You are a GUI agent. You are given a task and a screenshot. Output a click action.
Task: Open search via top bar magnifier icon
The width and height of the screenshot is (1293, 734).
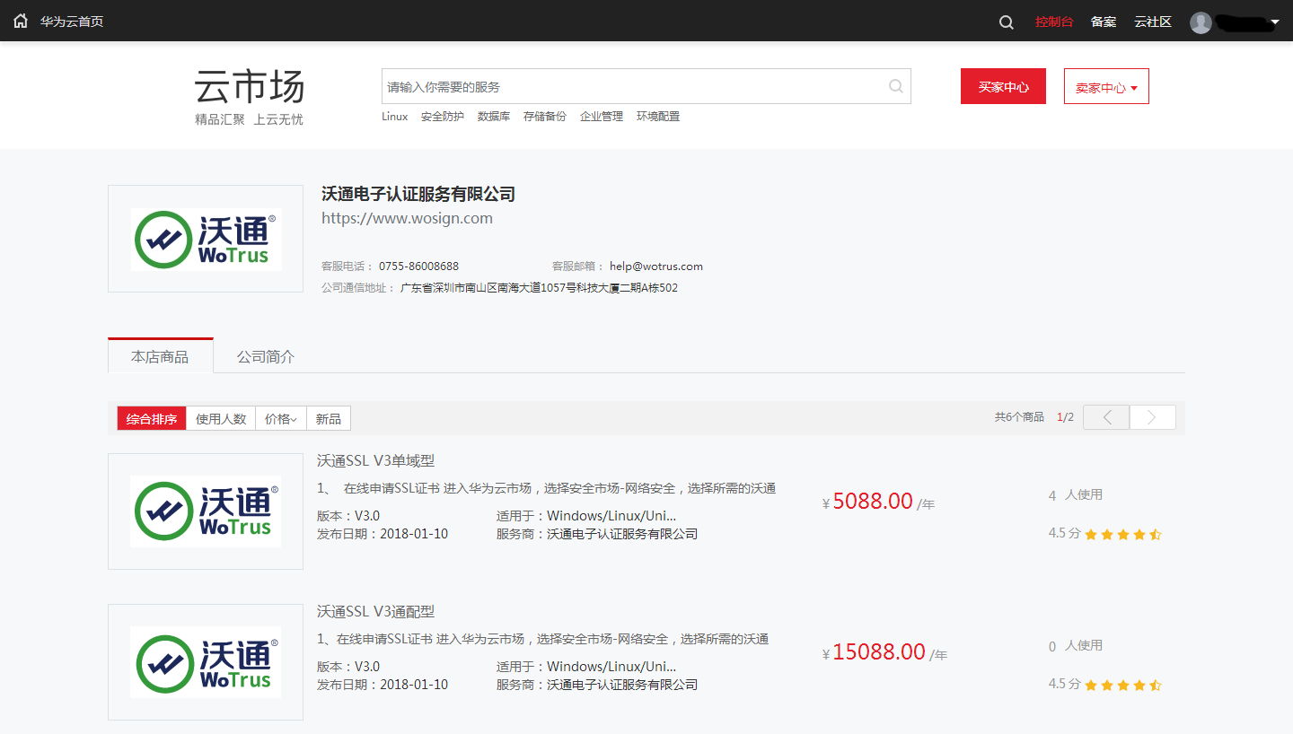[x=1007, y=22]
